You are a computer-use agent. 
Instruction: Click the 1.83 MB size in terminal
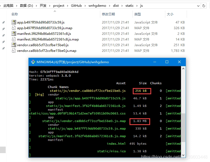(x=140, y=121)
